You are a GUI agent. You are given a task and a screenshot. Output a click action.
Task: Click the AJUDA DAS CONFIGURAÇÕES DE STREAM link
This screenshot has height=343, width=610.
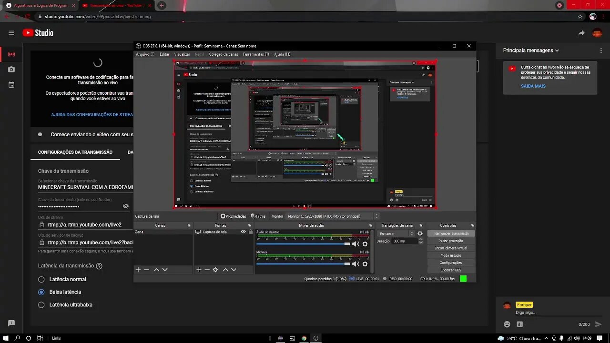coord(92,115)
